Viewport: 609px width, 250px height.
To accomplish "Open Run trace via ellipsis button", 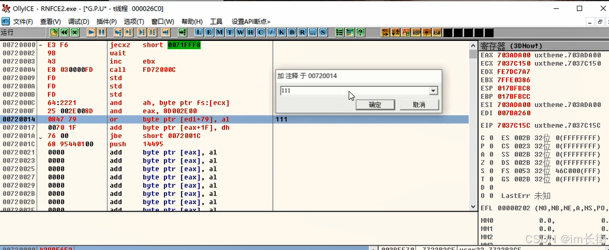I will click(x=313, y=32).
